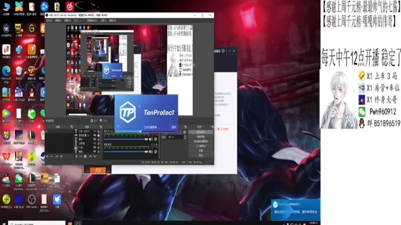Add a new scene in OBS
Image resolution: width=401 pixels, height=225 pixels.
click(47, 156)
